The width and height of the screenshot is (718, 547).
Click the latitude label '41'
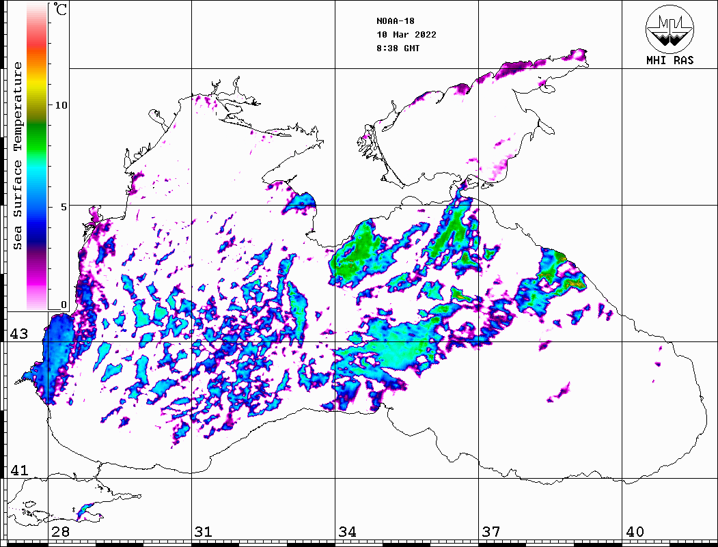pos(18,470)
